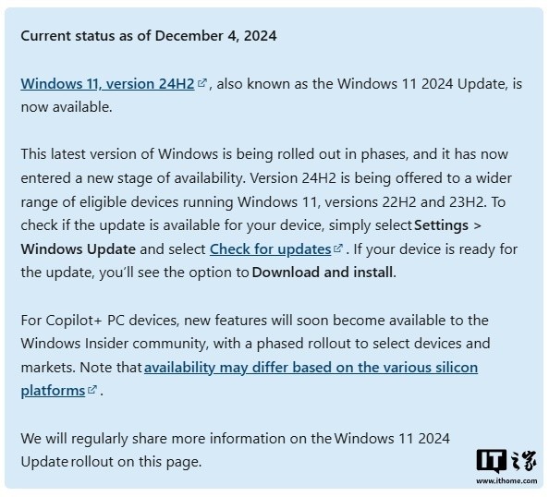Click the bold Download and install text
549x497 pixels.
pyautogui.click(x=323, y=273)
